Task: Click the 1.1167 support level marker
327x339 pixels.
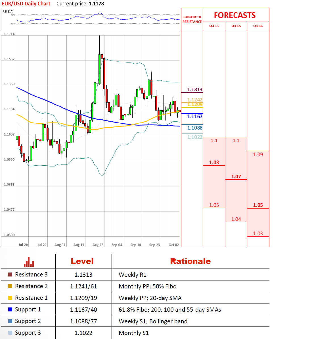Action: 195,117
